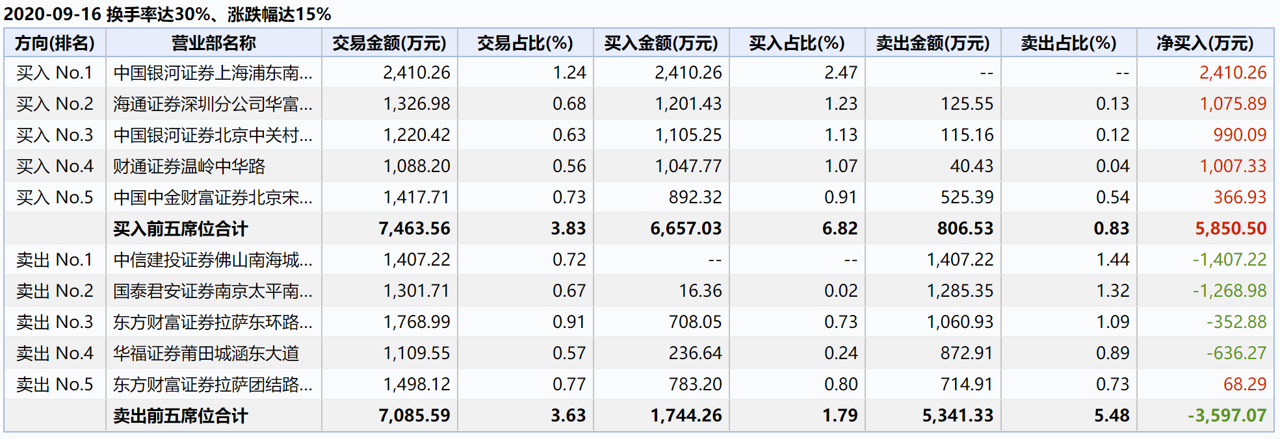Select the 卖出 No.2 rank cell

(x=55, y=291)
